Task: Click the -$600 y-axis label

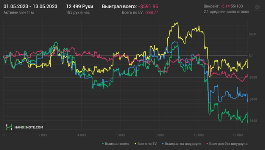Action: click(253, 121)
